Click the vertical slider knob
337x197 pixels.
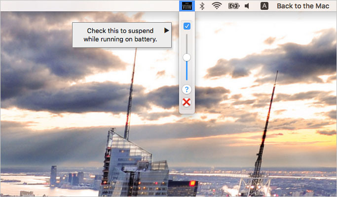(187, 58)
